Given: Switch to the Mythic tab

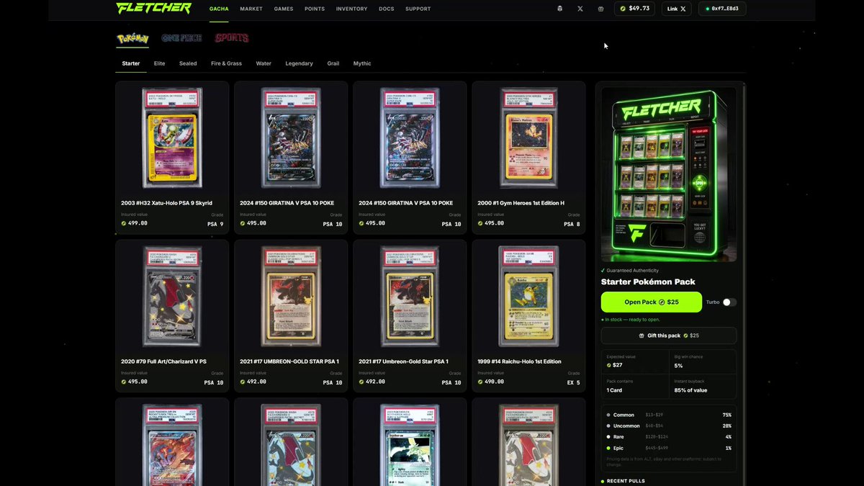Looking at the screenshot, I should coord(362,63).
